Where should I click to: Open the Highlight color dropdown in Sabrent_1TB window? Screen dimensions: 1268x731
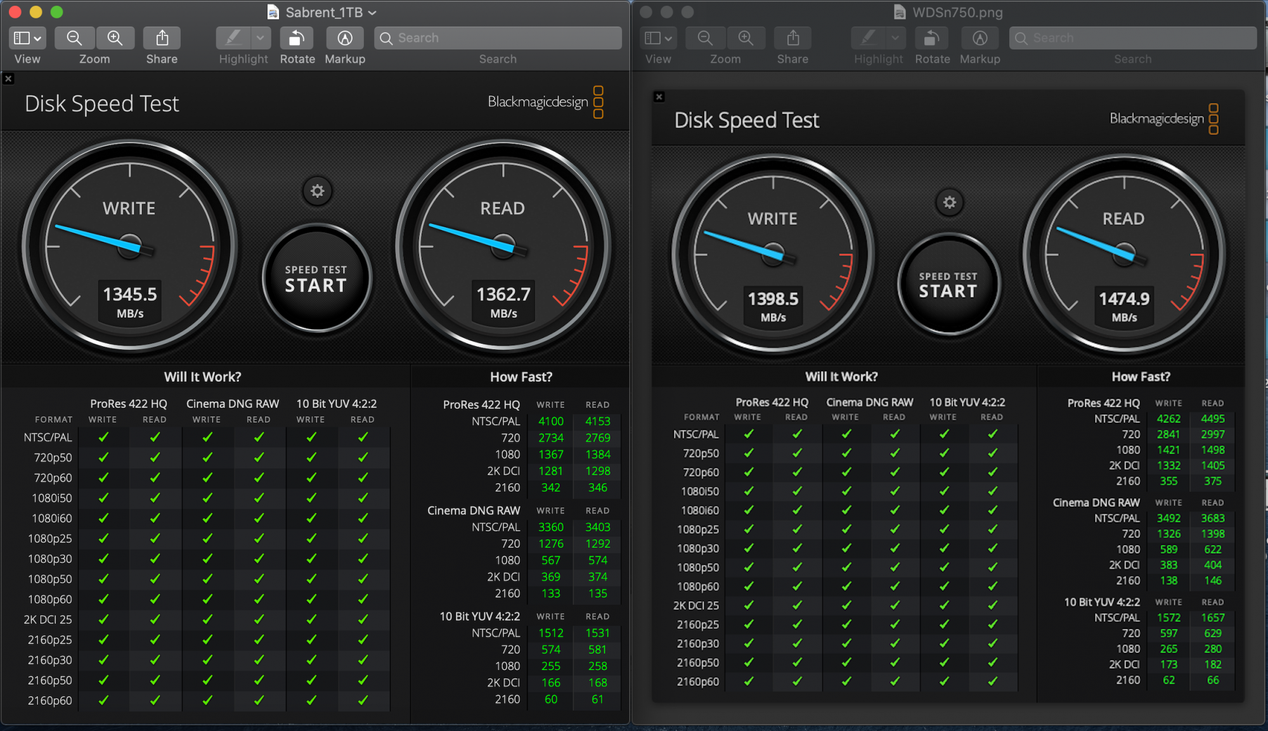coord(261,38)
